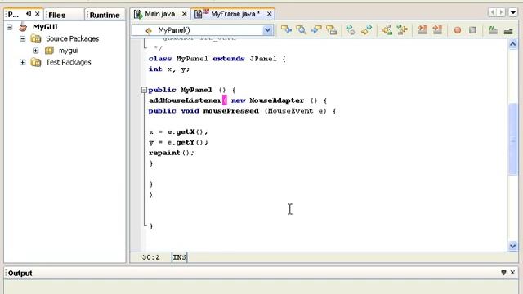
Task: Close the Main.java editor tab
Action: [184, 14]
